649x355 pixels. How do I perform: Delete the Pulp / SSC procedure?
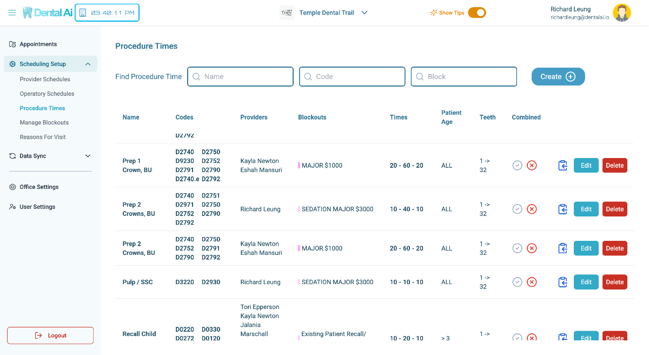click(x=614, y=282)
